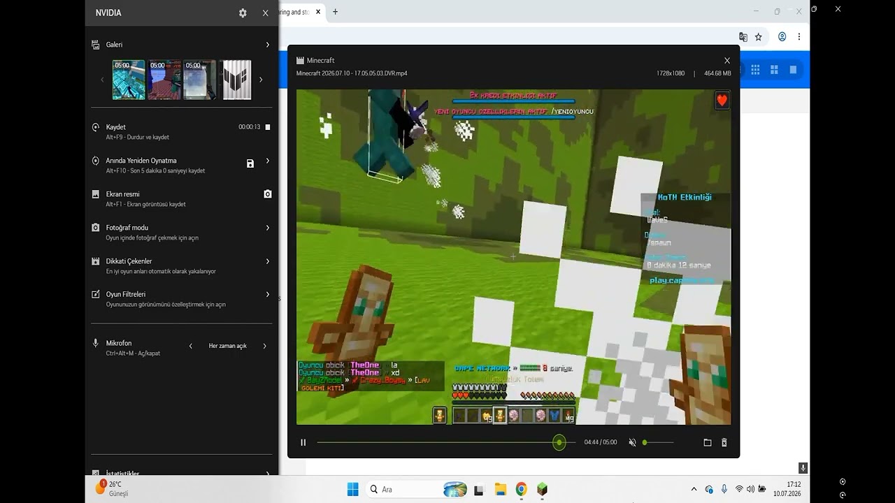
Task: Click the video filename text
Action: [x=352, y=73]
